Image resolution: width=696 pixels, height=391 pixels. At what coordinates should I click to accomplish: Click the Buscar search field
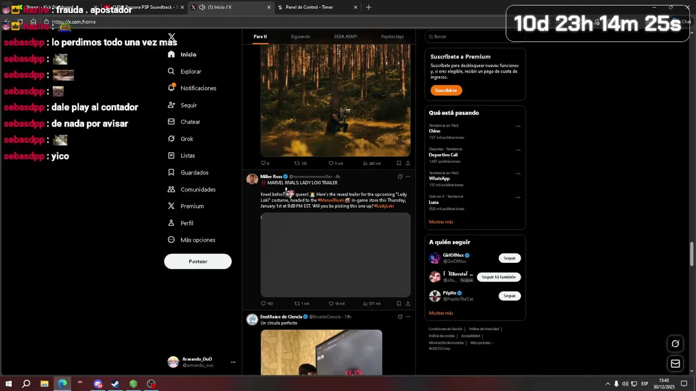point(475,36)
